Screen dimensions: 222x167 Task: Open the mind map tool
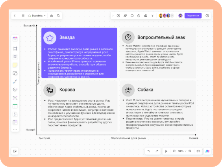click(15, 98)
